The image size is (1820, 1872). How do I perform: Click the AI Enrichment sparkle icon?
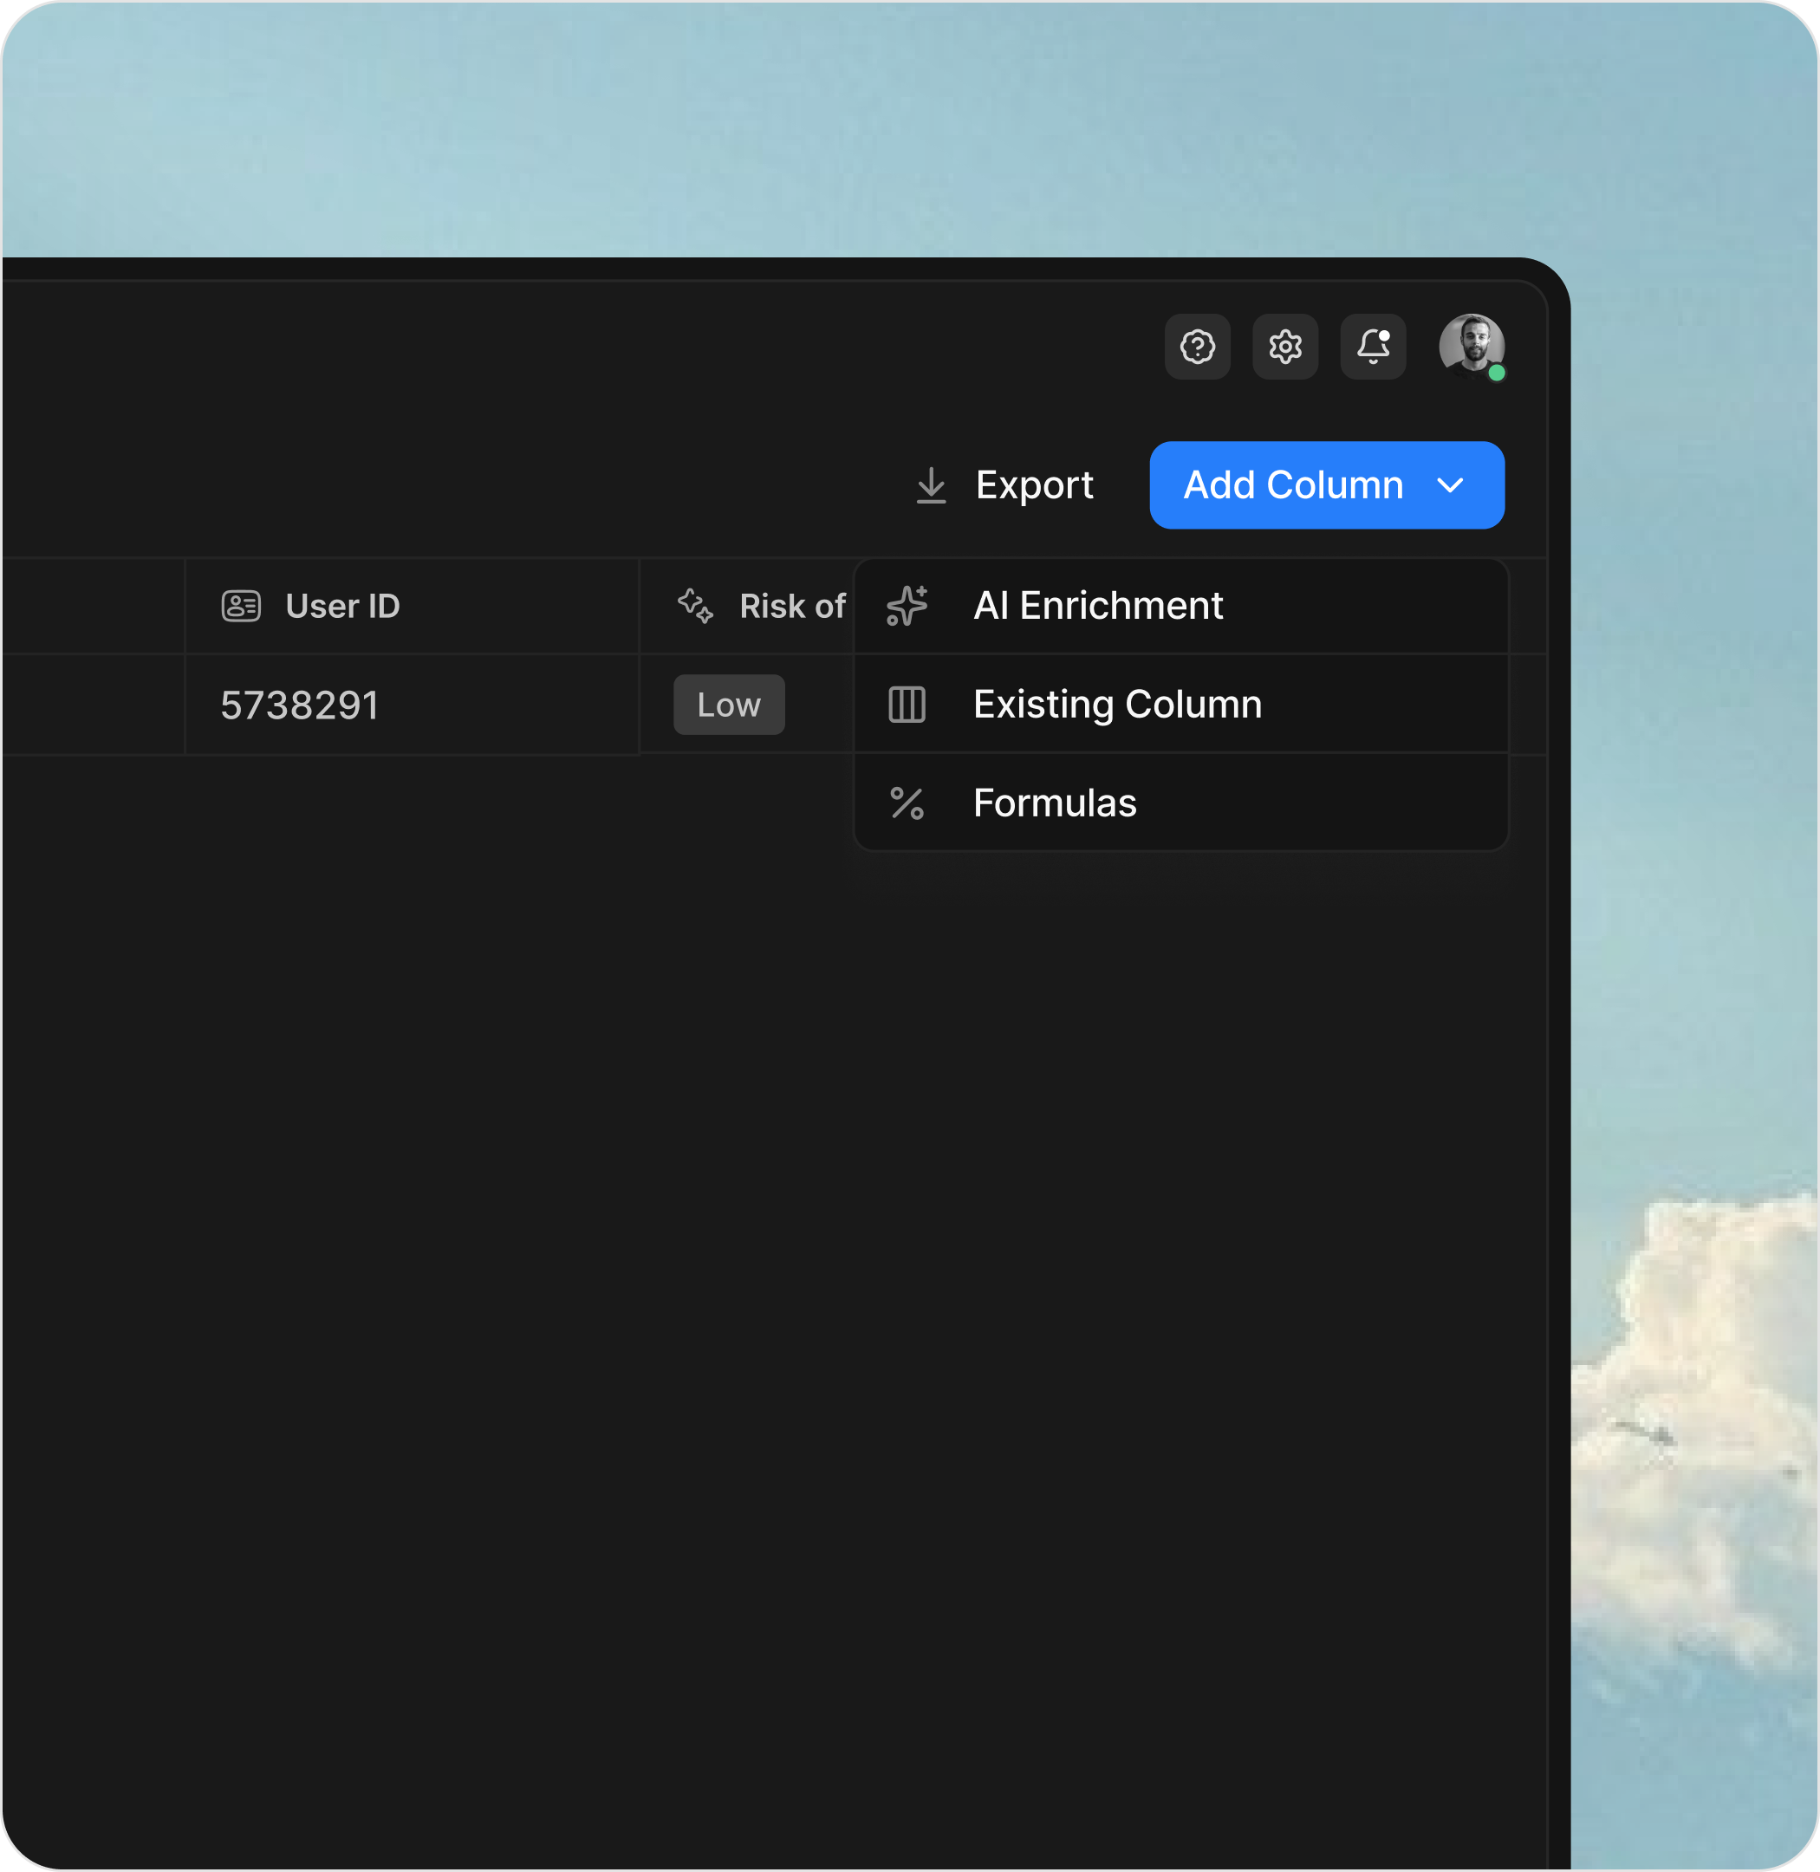pyautogui.click(x=907, y=605)
